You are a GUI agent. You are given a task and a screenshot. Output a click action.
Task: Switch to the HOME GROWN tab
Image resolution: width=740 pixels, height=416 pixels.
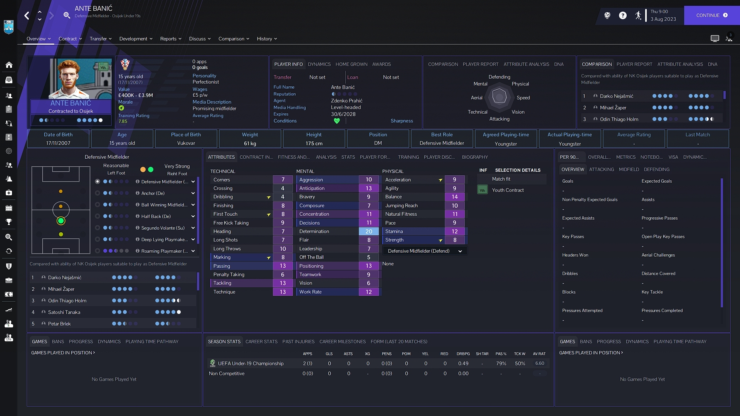point(351,64)
